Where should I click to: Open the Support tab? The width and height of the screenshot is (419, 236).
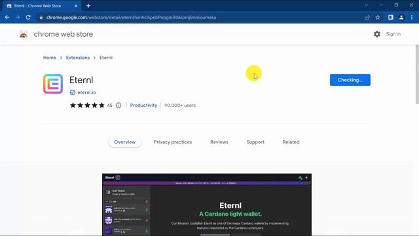(x=255, y=142)
